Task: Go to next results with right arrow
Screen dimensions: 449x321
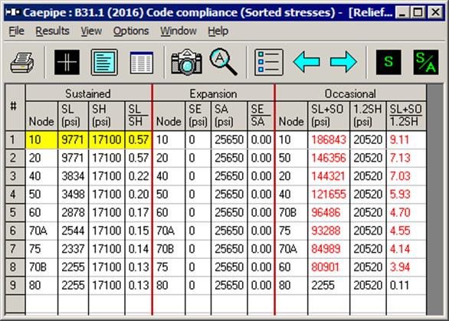Action: tap(343, 61)
